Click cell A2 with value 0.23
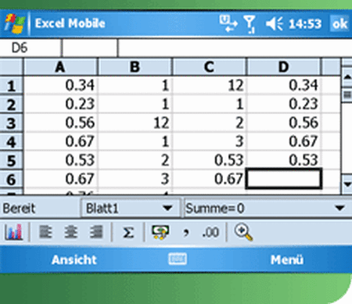 point(60,104)
